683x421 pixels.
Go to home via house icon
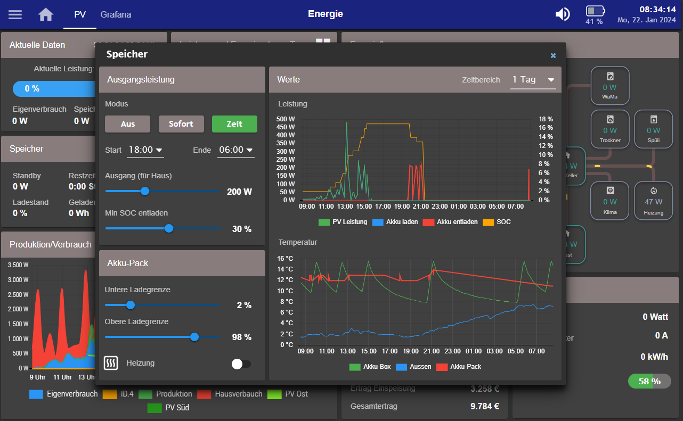tap(46, 14)
